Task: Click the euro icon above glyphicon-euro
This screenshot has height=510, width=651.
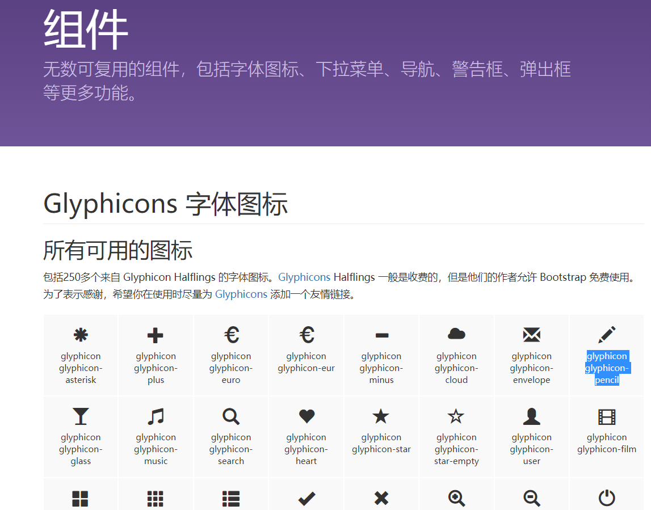Action: (x=231, y=335)
